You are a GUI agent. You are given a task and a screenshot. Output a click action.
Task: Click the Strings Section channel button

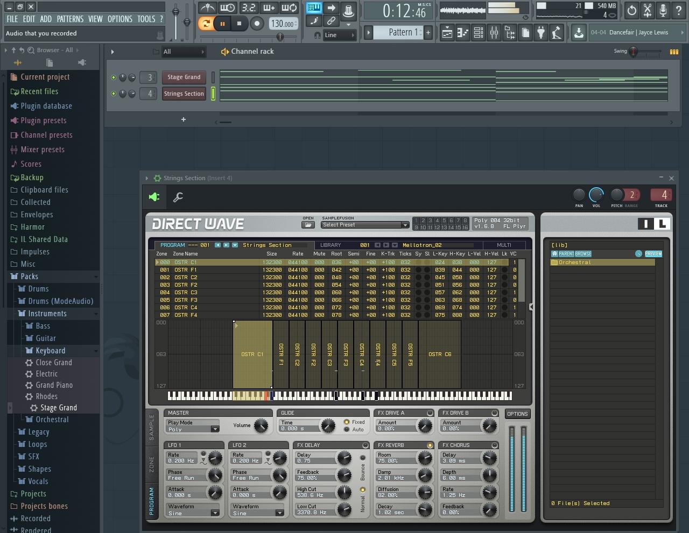coord(184,94)
